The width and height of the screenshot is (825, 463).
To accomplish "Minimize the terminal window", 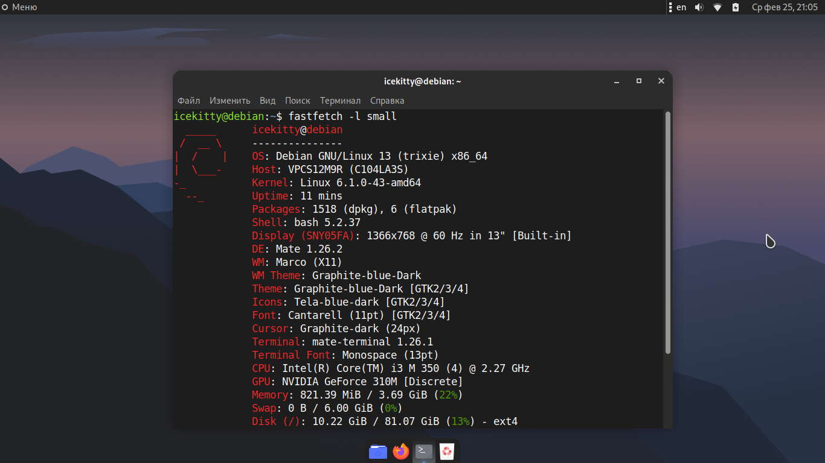I will pyautogui.click(x=617, y=81).
